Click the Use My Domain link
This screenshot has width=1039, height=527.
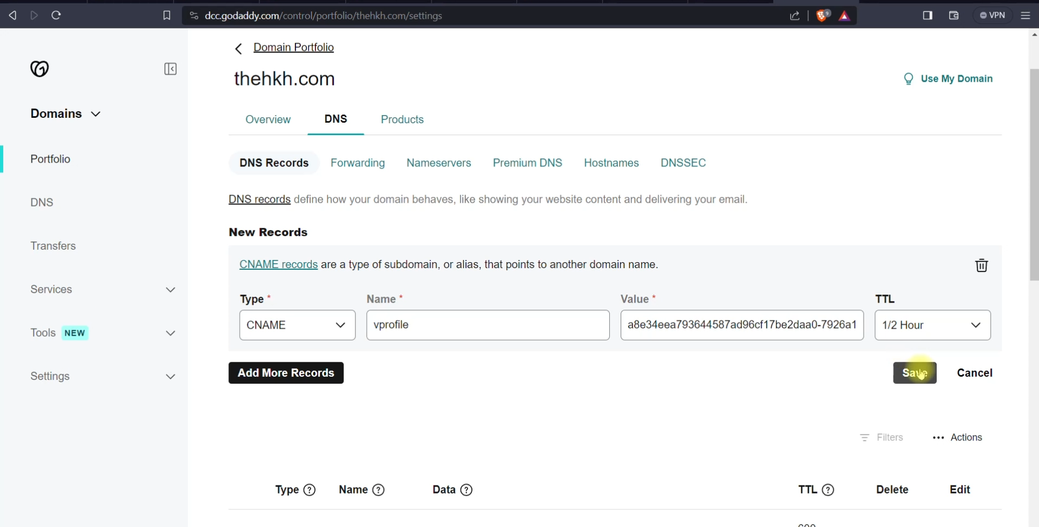click(x=956, y=79)
